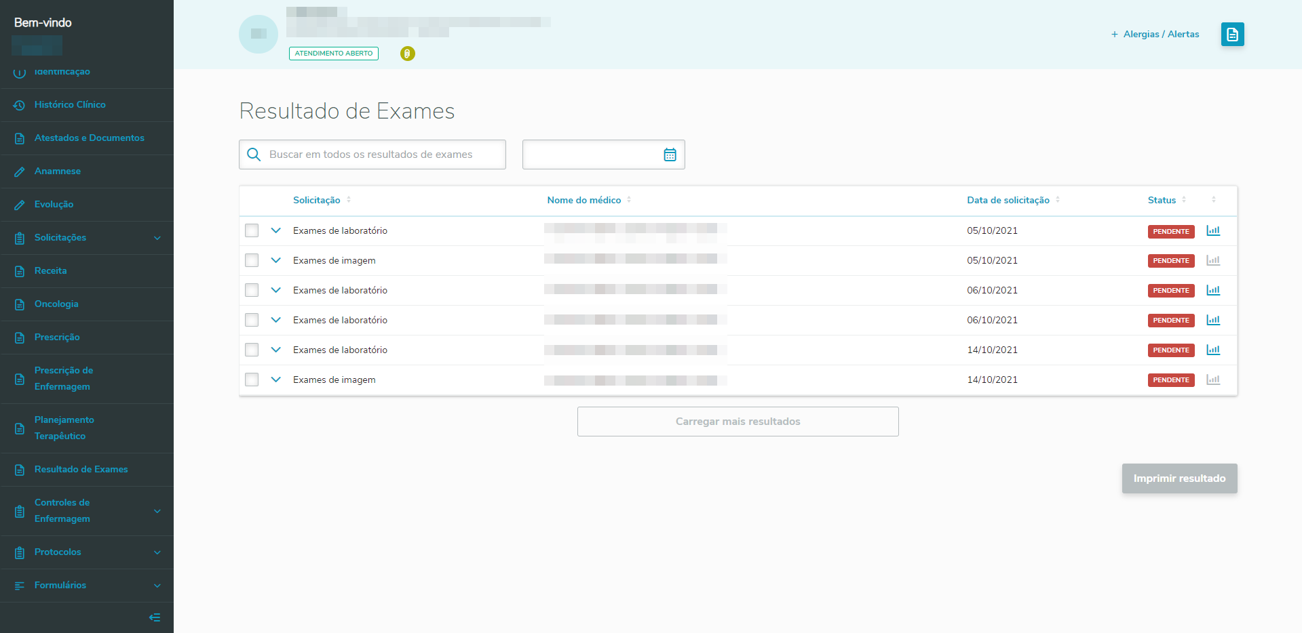This screenshot has height=633, width=1302.
Task: Click the date filter input field
Action: [x=604, y=155]
